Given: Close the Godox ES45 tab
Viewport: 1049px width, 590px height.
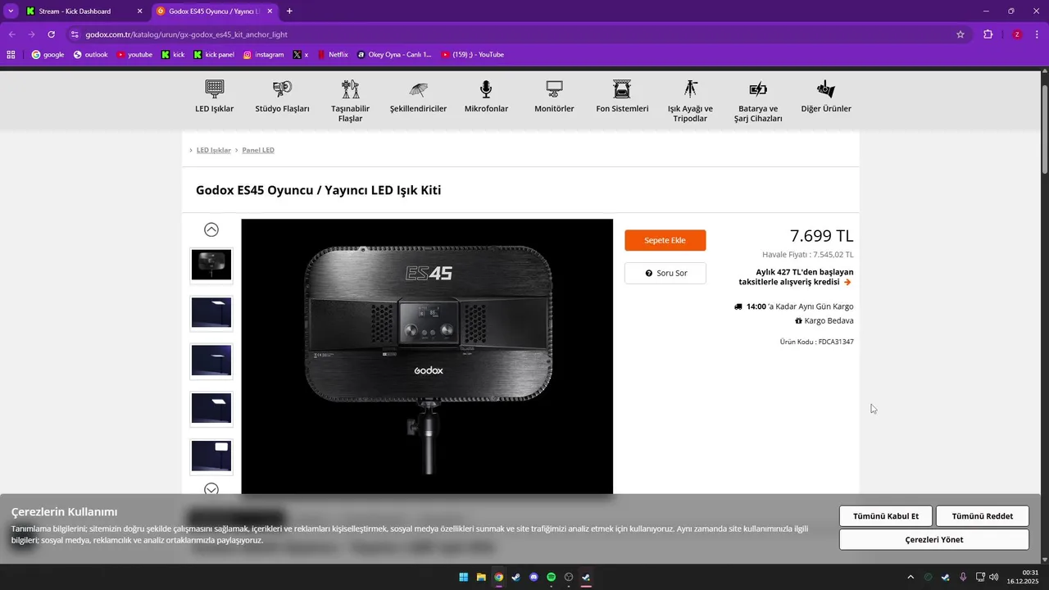Looking at the screenshot, I should click(x=270, y=11).
